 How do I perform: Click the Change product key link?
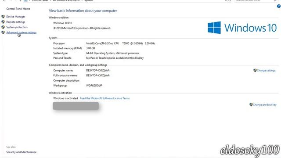point(264,104)
